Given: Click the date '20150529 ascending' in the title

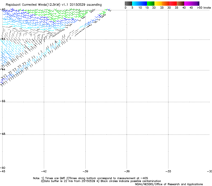Looking at the screenshot, I should pyautogui.click(x=86, y=5).
